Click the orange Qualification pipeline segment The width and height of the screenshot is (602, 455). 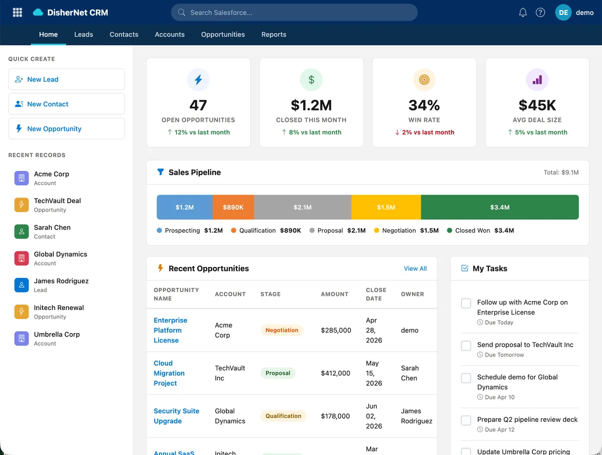tap(233, 207)
